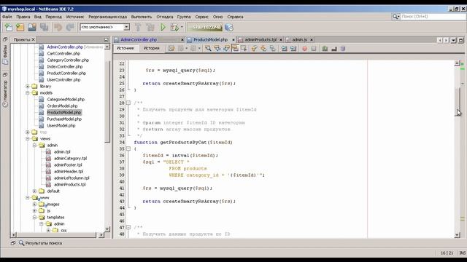Go to next bookmark icon
Viewport: 467px width, 262px height.
click(x=263, y=49)
